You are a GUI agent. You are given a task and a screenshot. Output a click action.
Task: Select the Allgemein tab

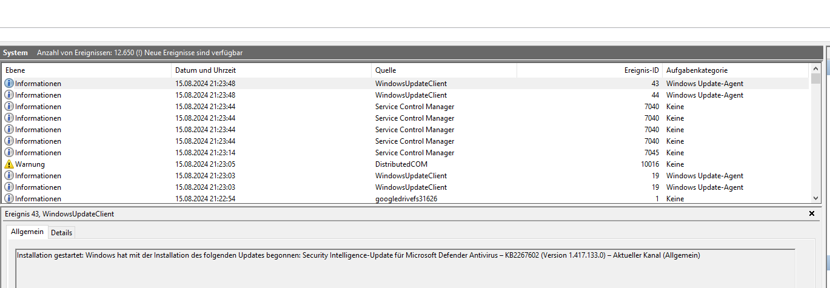[27, 232]
